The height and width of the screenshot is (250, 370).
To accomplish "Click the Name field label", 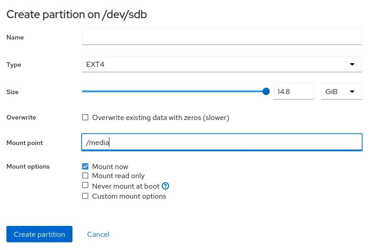I will click(x=15, y=37).
